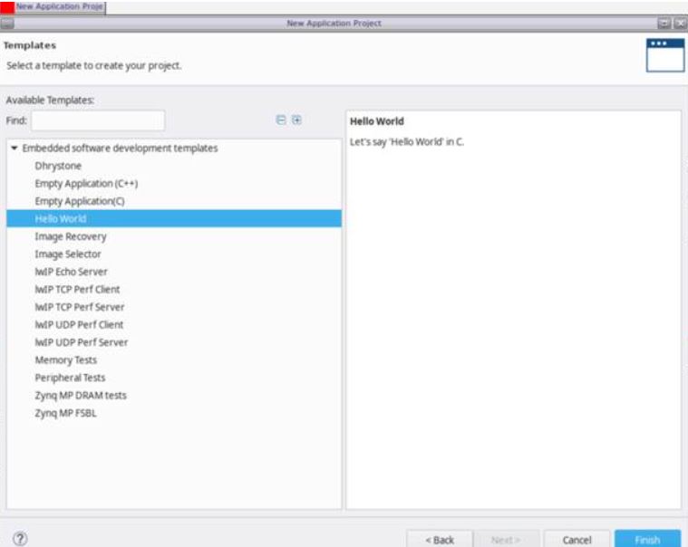The width and height of the screenshot is (688, 547).
Task: Pick the lwIP Echo Server template
Action: coord(71,272)
